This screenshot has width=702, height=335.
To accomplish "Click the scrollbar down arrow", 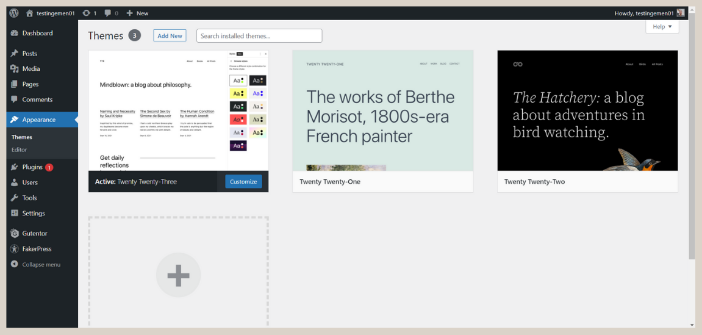I will (692, 325).
